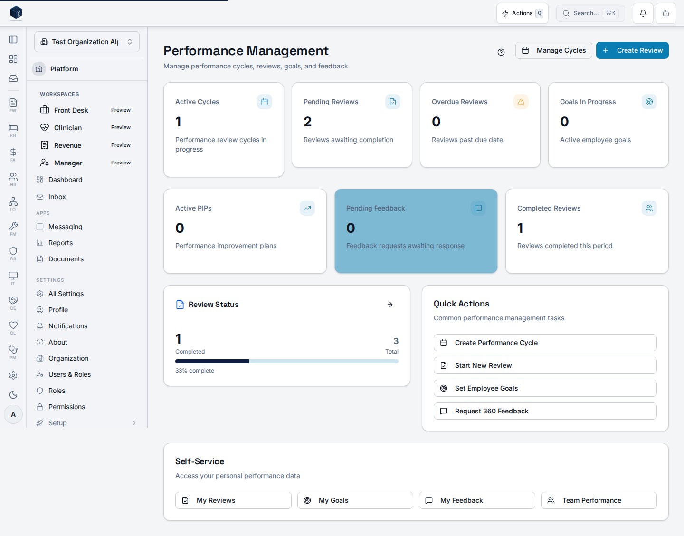Click the Active Cycles calendar icon
Viewport: 684px width, 536px height.
pyautogui.click(x=265, y=102)
